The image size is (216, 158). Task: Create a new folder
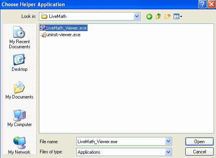(167, 16)
